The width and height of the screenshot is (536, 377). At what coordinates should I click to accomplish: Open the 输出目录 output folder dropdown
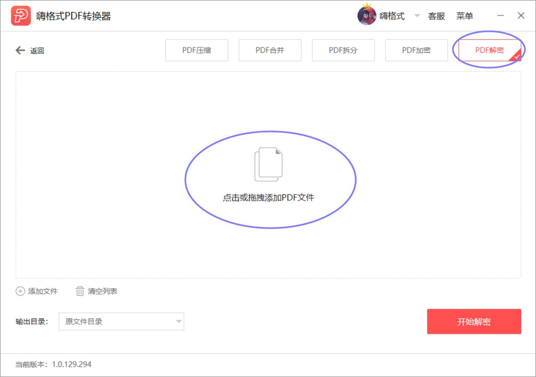[x=121, y=321]
